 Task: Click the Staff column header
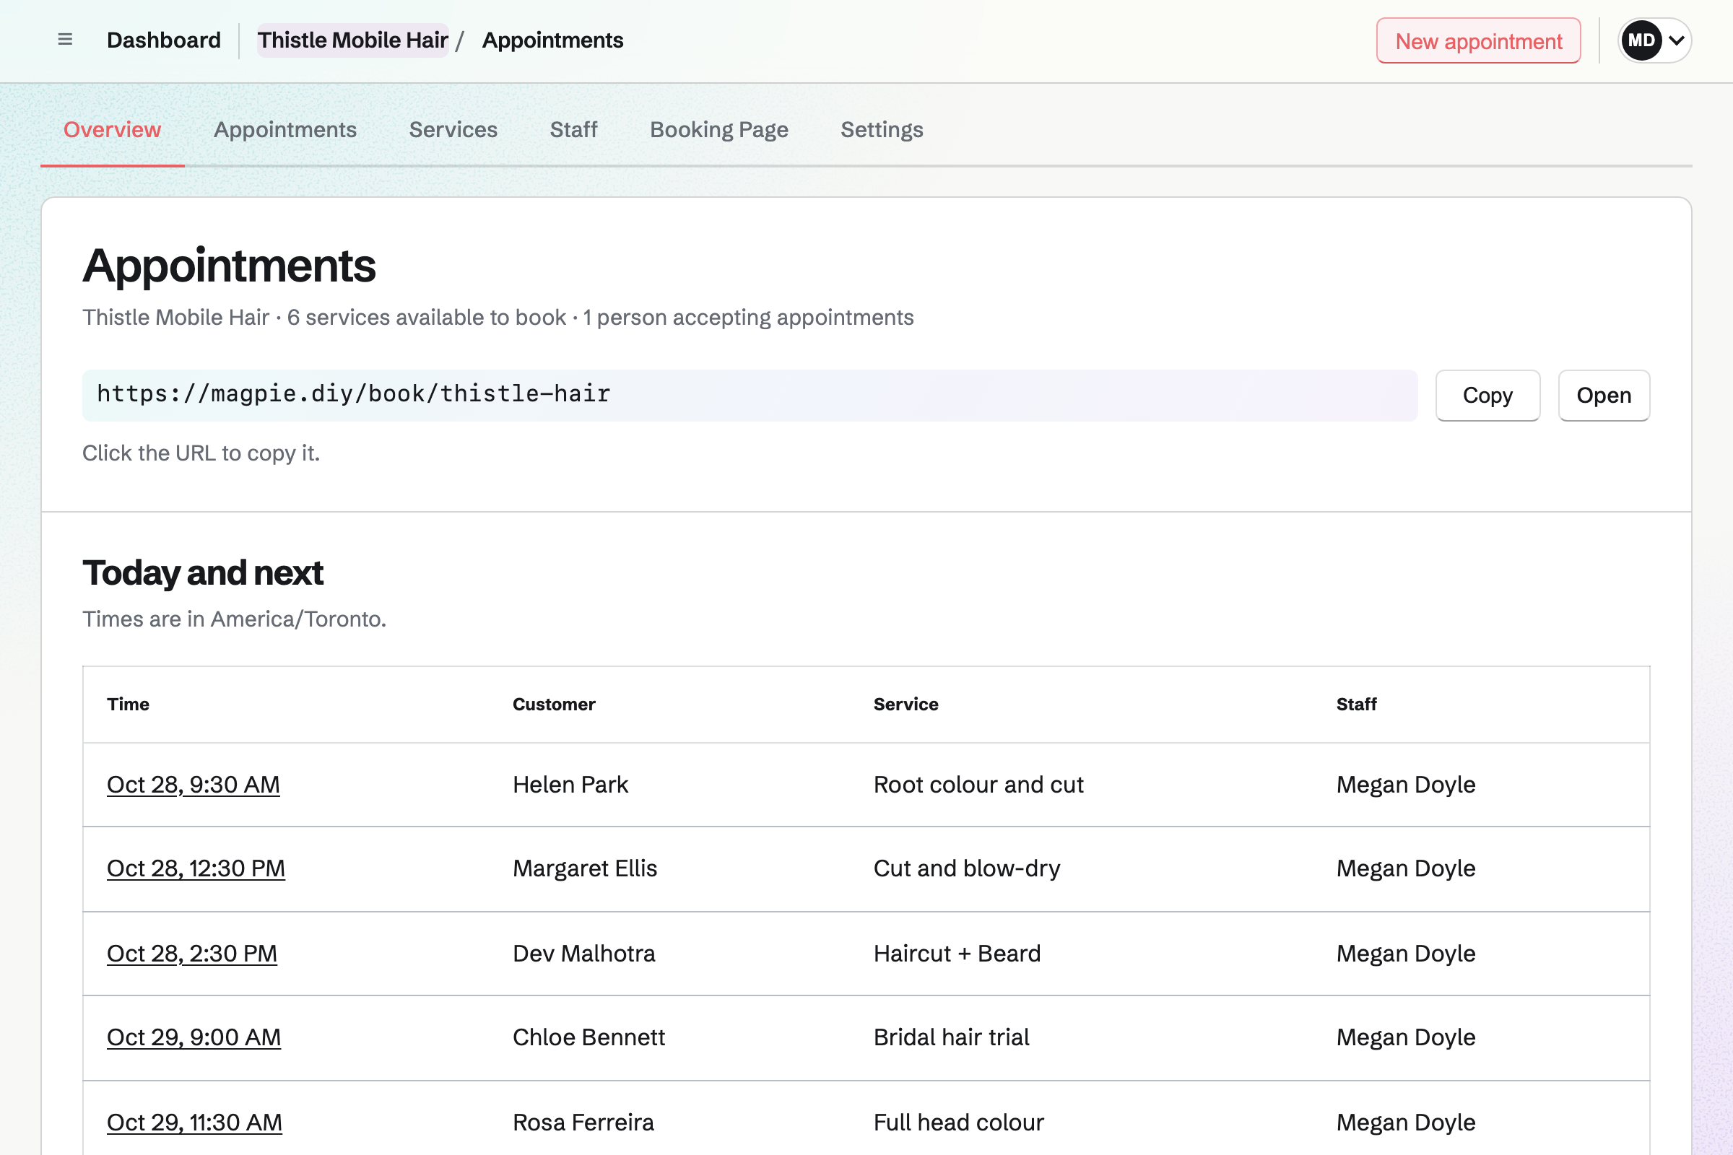tap(1357, 705)
